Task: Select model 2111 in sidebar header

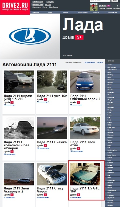Action: click(x=109, y=61)
